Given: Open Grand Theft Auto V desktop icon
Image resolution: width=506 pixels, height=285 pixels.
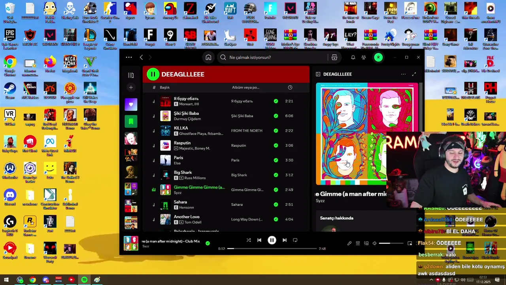Looking at the screenshot, I should pyautogui.click(x=90, y=66).
